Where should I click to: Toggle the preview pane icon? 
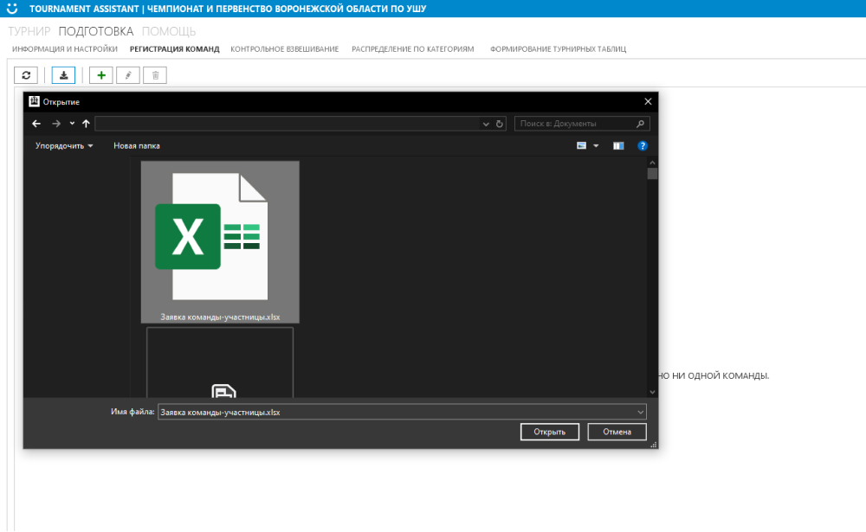(618, 145)
